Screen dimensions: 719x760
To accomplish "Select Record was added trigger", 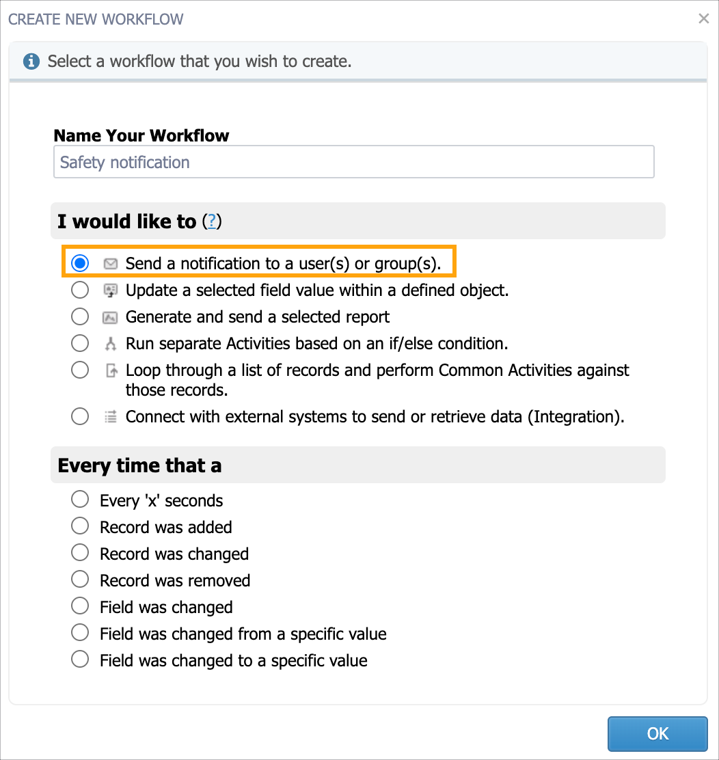I will [x=80, y=526].
